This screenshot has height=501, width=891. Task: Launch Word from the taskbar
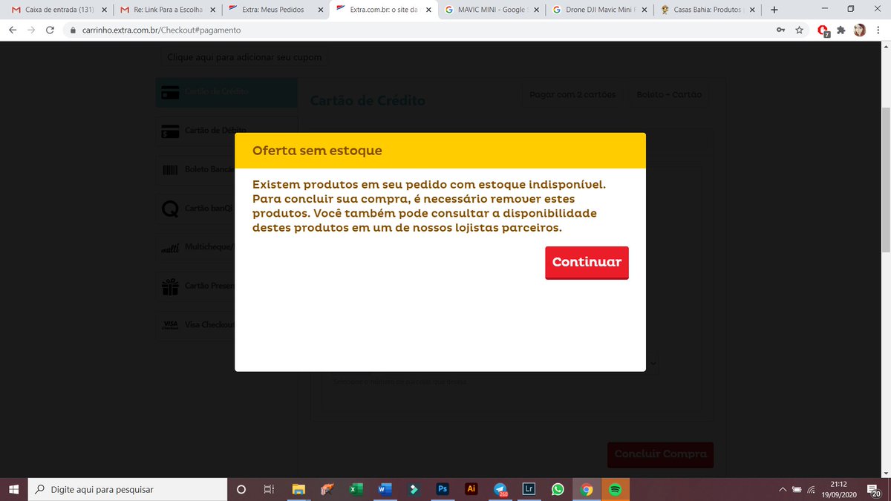point(385,489)
